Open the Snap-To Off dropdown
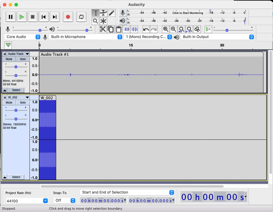Image resolution: width=273 pixels, height=212 pixels. (64, 200)
